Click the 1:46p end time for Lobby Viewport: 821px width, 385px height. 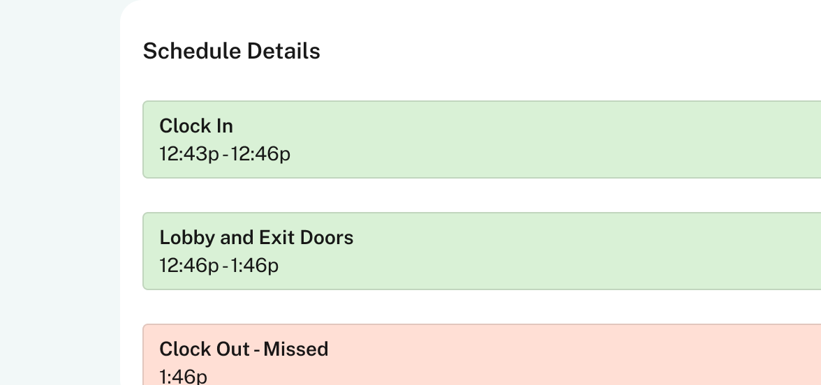255,265
